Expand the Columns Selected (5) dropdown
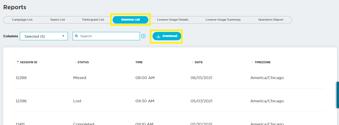This screenshot has height=125, width=339. pyautogui.click(x=44, y=36)
